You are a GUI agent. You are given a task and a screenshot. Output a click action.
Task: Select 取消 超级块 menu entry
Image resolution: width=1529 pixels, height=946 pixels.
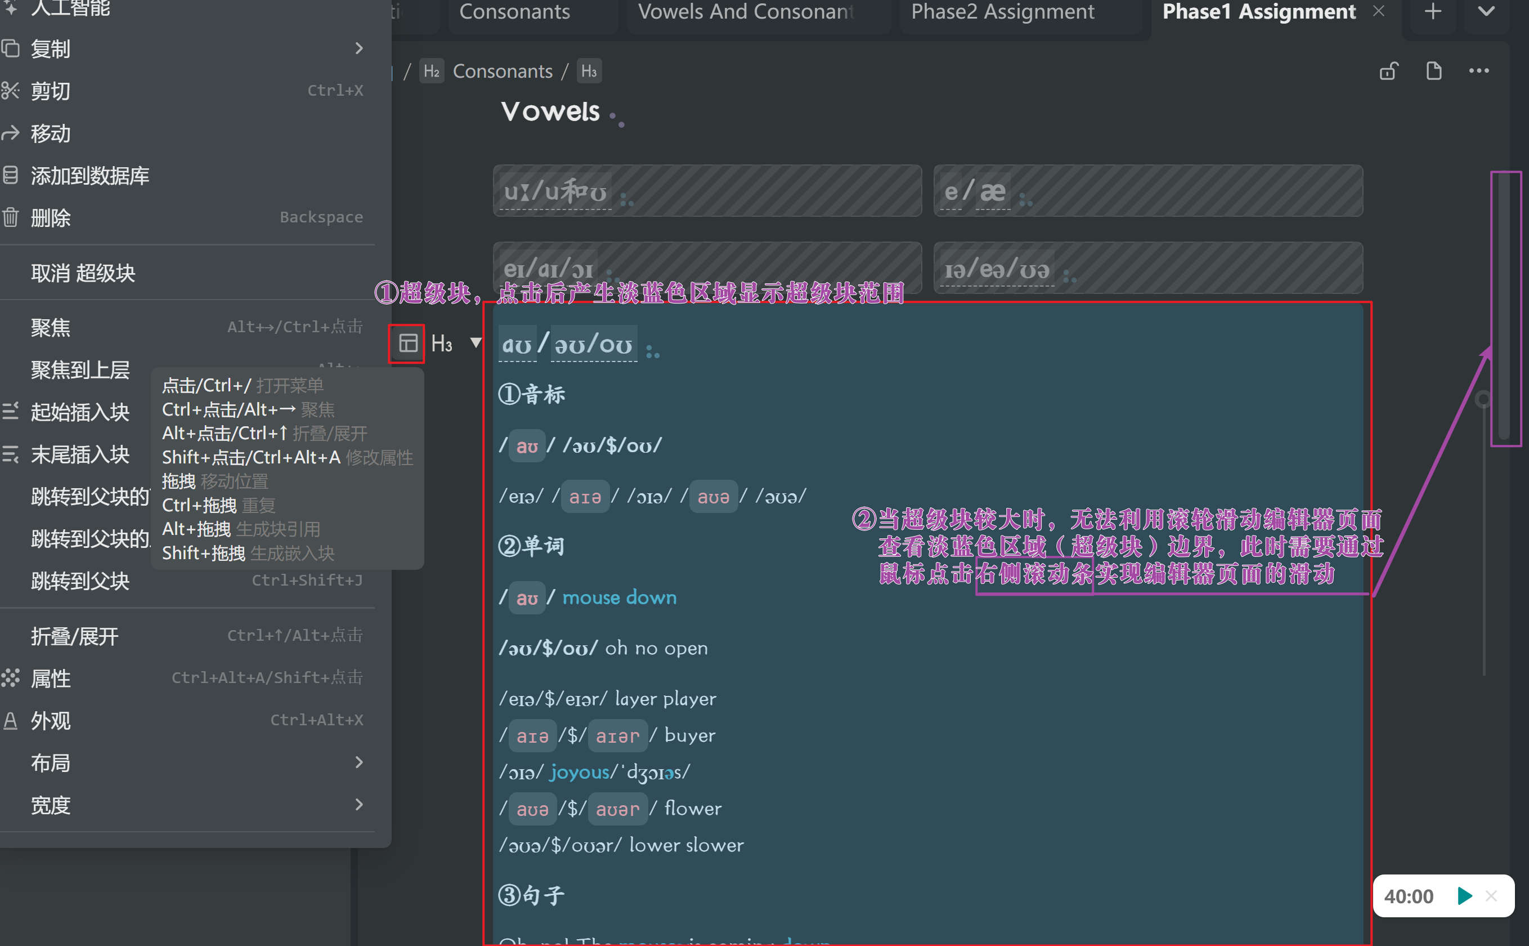tap(83, 273)
